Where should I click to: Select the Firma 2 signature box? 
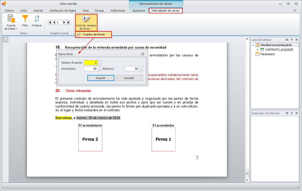(90, 139)
